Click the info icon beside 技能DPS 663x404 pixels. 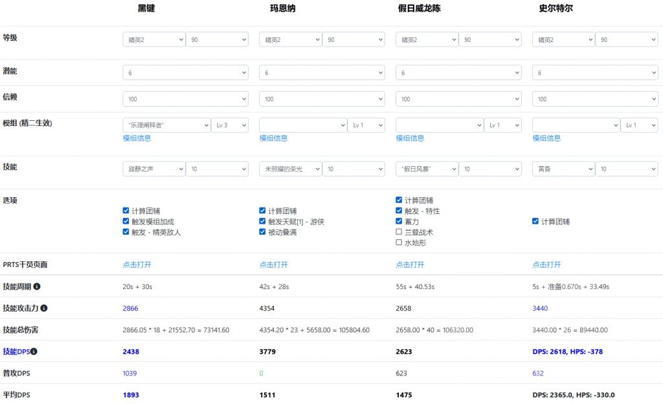[x=34, y=352]
